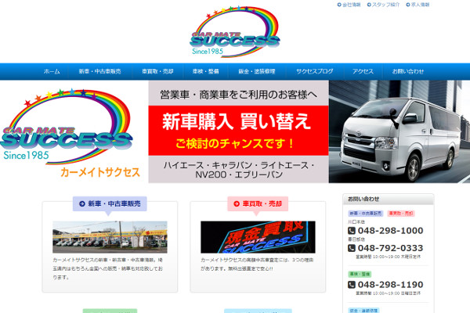This screenshot has height=313, width=470.
Task: Select the 鈑金・塗装修理 navigation item
Action: (257, 71)
